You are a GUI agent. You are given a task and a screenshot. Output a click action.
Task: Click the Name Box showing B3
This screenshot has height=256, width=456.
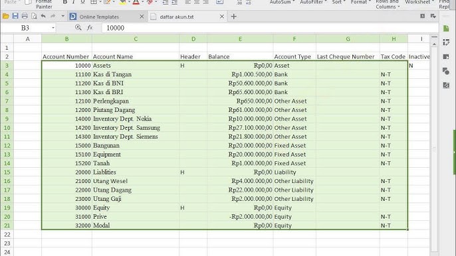point(25,28)
